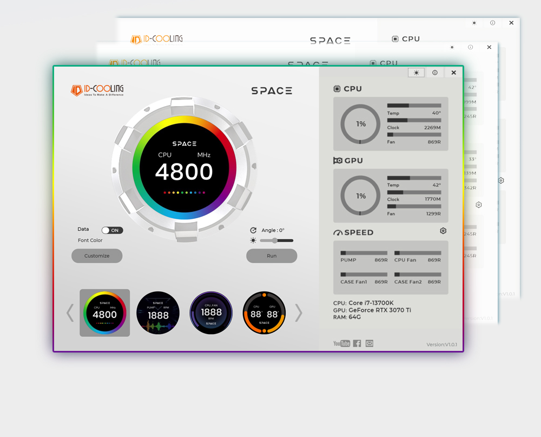Click the GPU Temp 42° value
This screenshot has width=541, height=437.
(437, 185)
